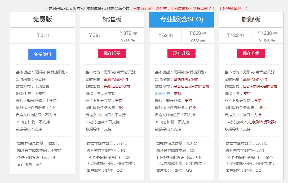Pick the ¥69/月 monthly price cell
Image resolution: width=288 pixels, height=183 pixels.
click(166, 35)
